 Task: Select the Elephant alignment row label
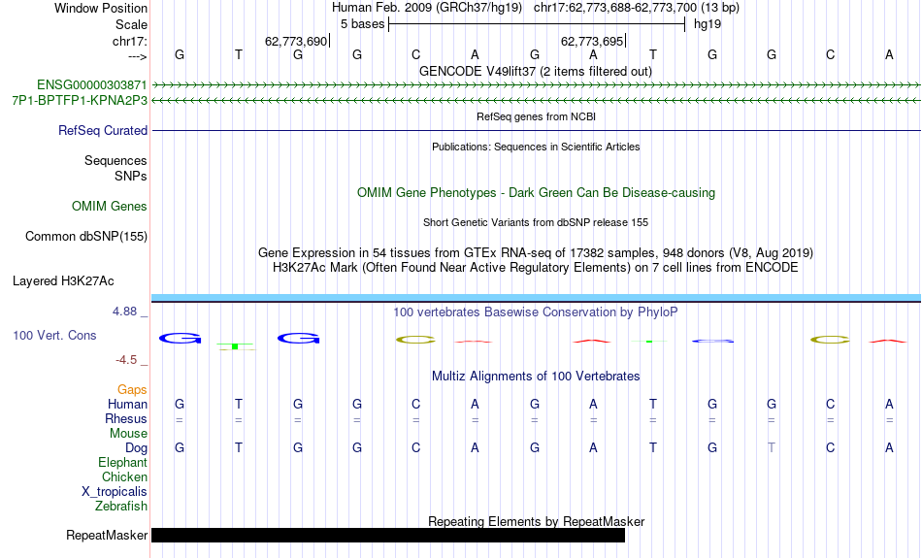pyautogui.click(x=122, y=463)
